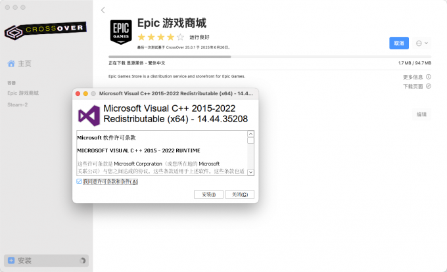The height and width of the screenshot is (272, 447).
Task: Open the home icon next to 主页
Action: (x=11, y=64)
